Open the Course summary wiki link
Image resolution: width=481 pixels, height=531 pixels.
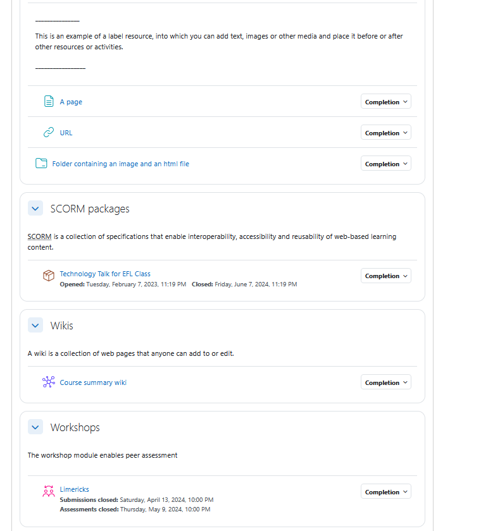pyautogui.click(x=93, y=382)
